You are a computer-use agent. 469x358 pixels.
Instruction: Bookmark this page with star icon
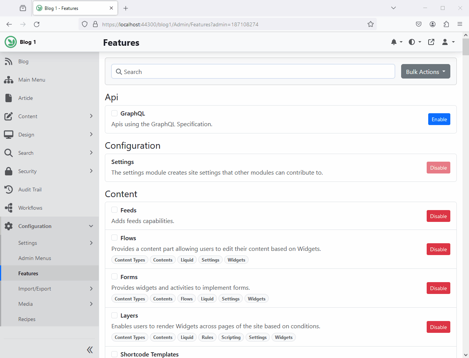click(371, 24)
